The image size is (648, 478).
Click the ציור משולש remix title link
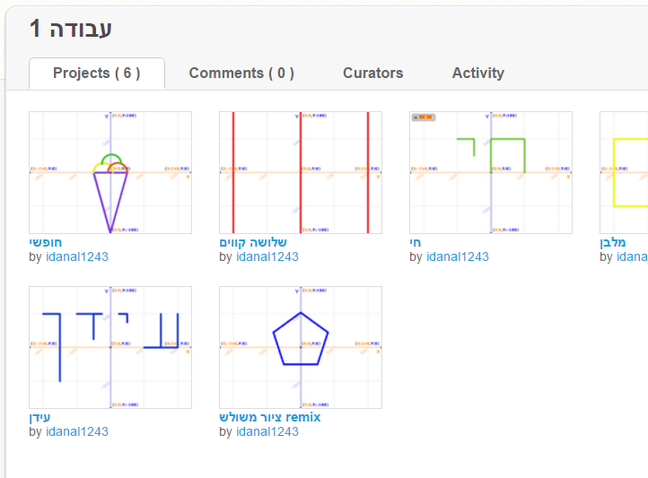click(x=270, y=417)
